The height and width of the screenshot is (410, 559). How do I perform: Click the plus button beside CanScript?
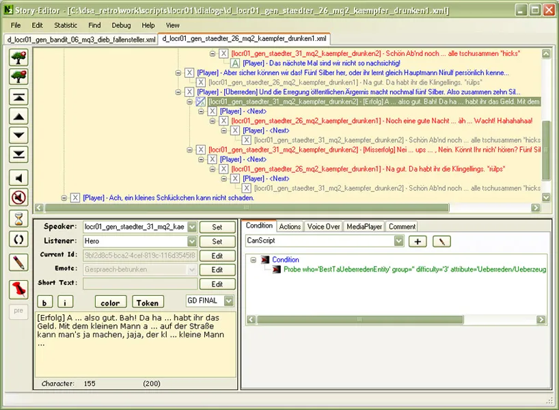(417, 241)
